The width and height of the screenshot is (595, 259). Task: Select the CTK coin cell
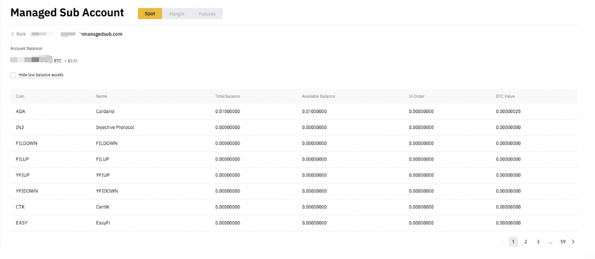coord(20,207)
